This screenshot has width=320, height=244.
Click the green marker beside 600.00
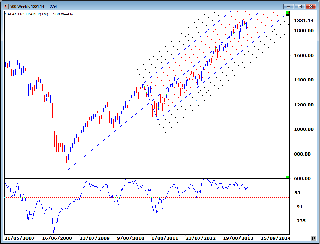click(x=288, y=177)
